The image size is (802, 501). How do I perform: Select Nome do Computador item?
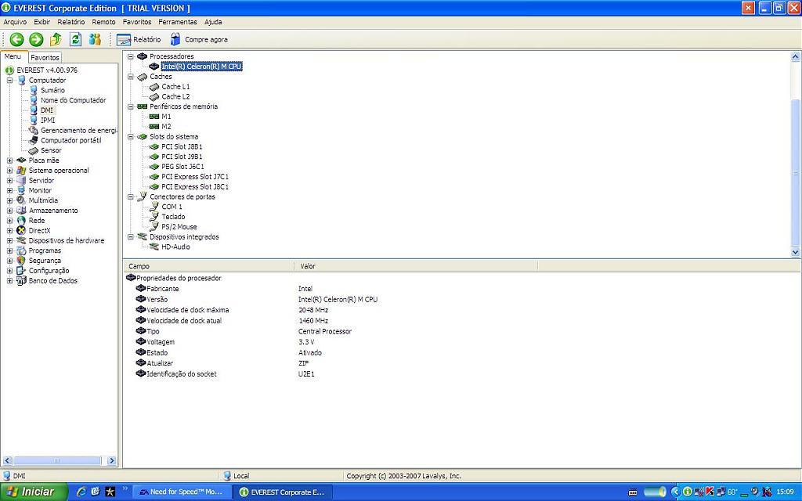(x=73, y=100)
